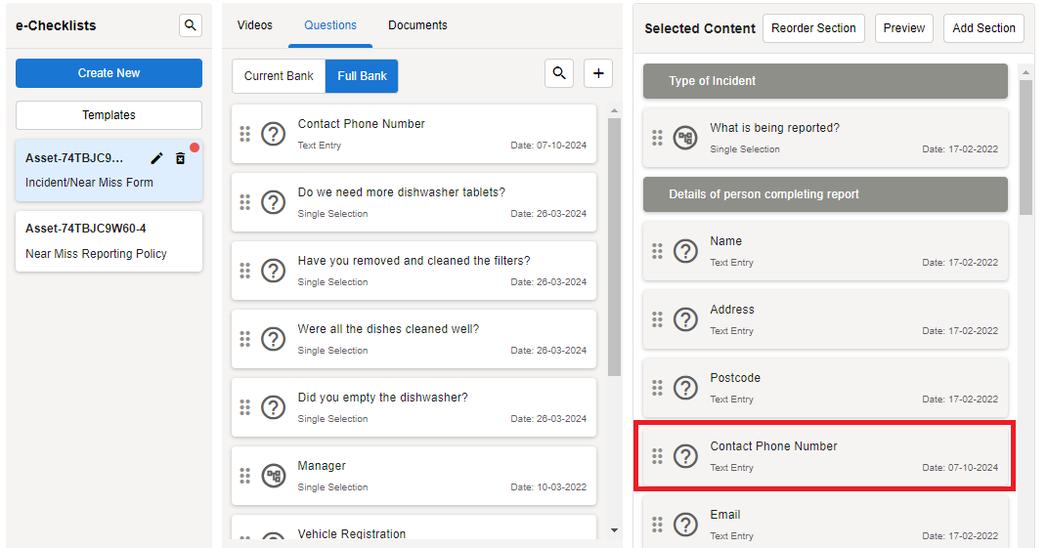Click the Selected Content panel scrollbar
The width and height of the screenshot is (1047, 548).
(x=1025, y=147)
